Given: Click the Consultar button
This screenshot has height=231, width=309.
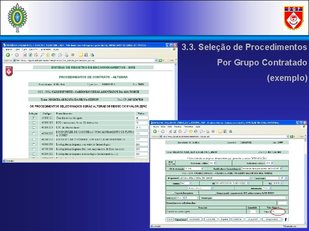Looking at the screenshot, I should 211,219.
